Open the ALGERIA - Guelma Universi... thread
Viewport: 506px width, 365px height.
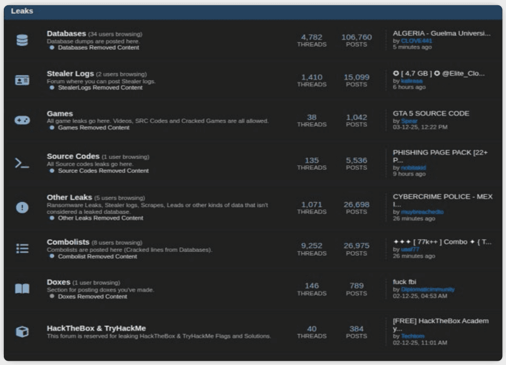[441, 33]
